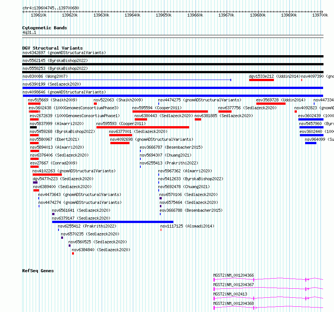Select nsv522063 (Shaikh2009) variant
The height and width of the screenshot is (312, 334).
[x=118, y=100]
